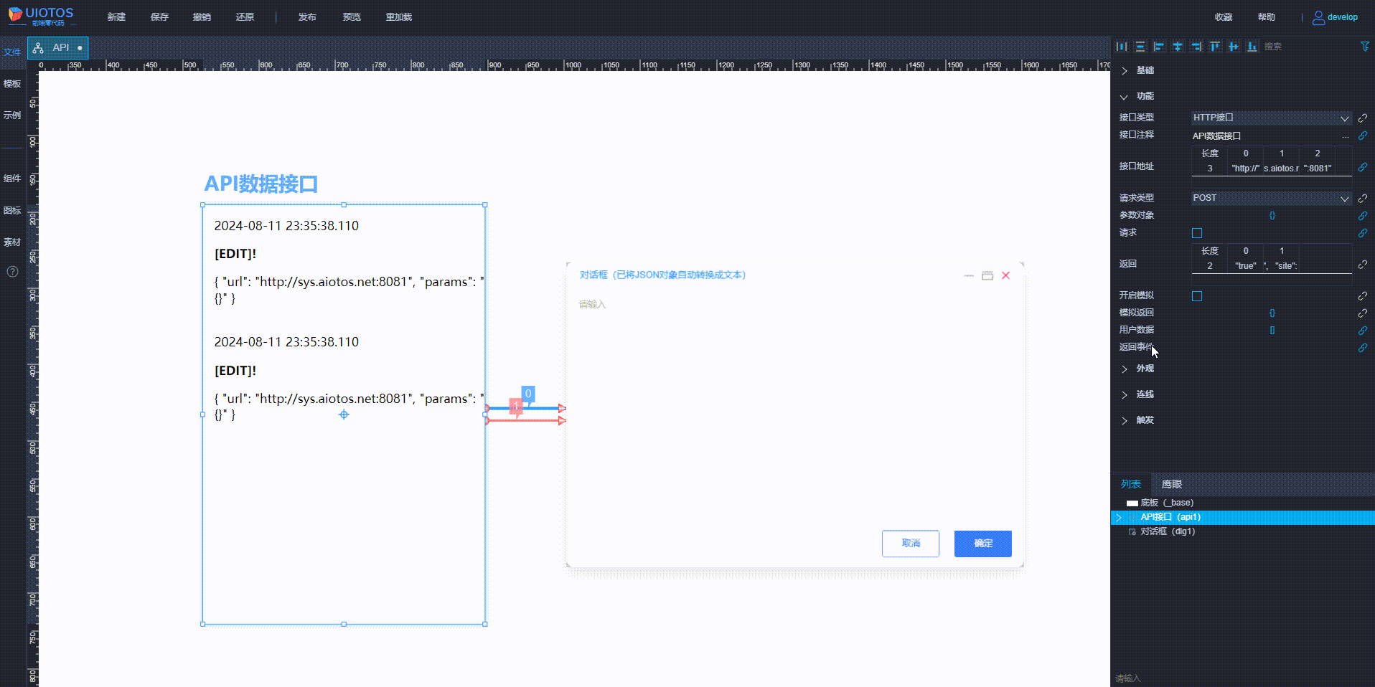Click the 新建 menu item
Image resolution: width=1375 pixels, height=687 pixels.
click(116, 17)
